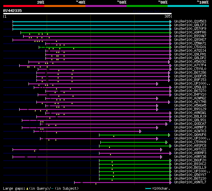Choose the UniRef100_Q9LPH1 hit
Viewport: 212px width, 191px height.
tap(190, 54)
